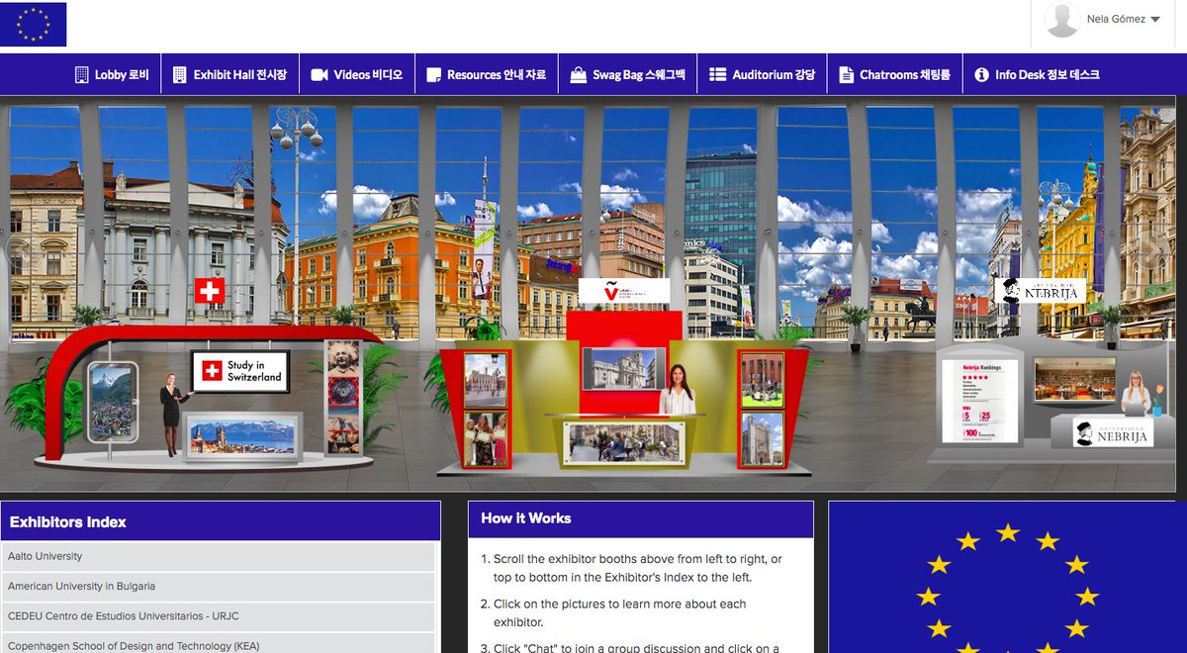Click the Swag Bag shopping bag icon
Screen dimensions: 1187x653
click(578, 74)
